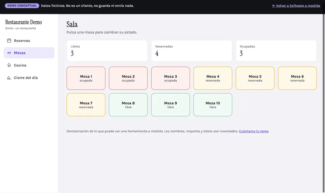Select the Ocupadas counter card

(x=276, y=51)
